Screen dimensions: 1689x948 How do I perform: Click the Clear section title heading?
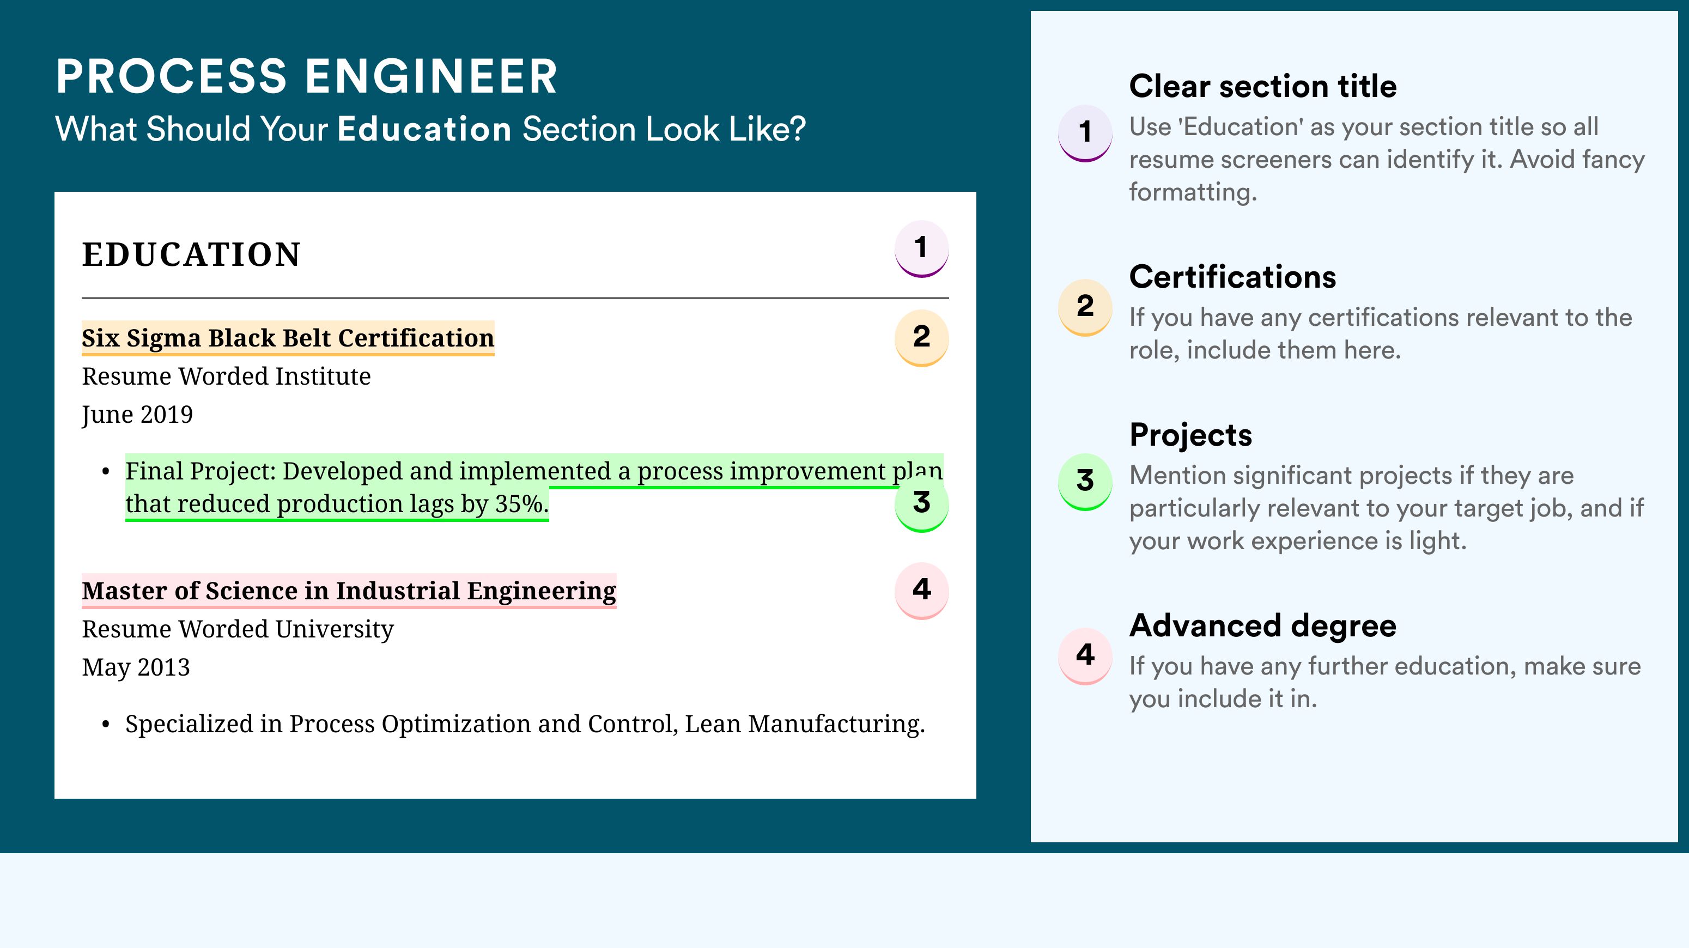(1263, 87)
